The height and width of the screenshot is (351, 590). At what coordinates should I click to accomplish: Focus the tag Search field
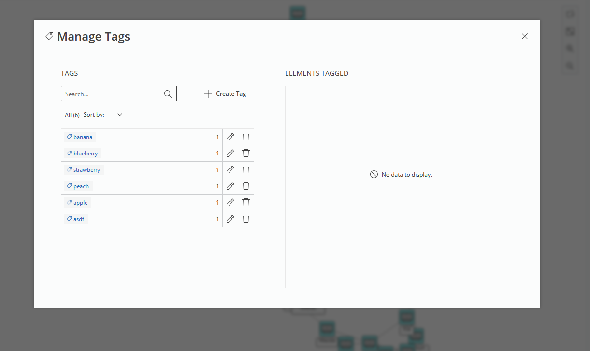112,94
